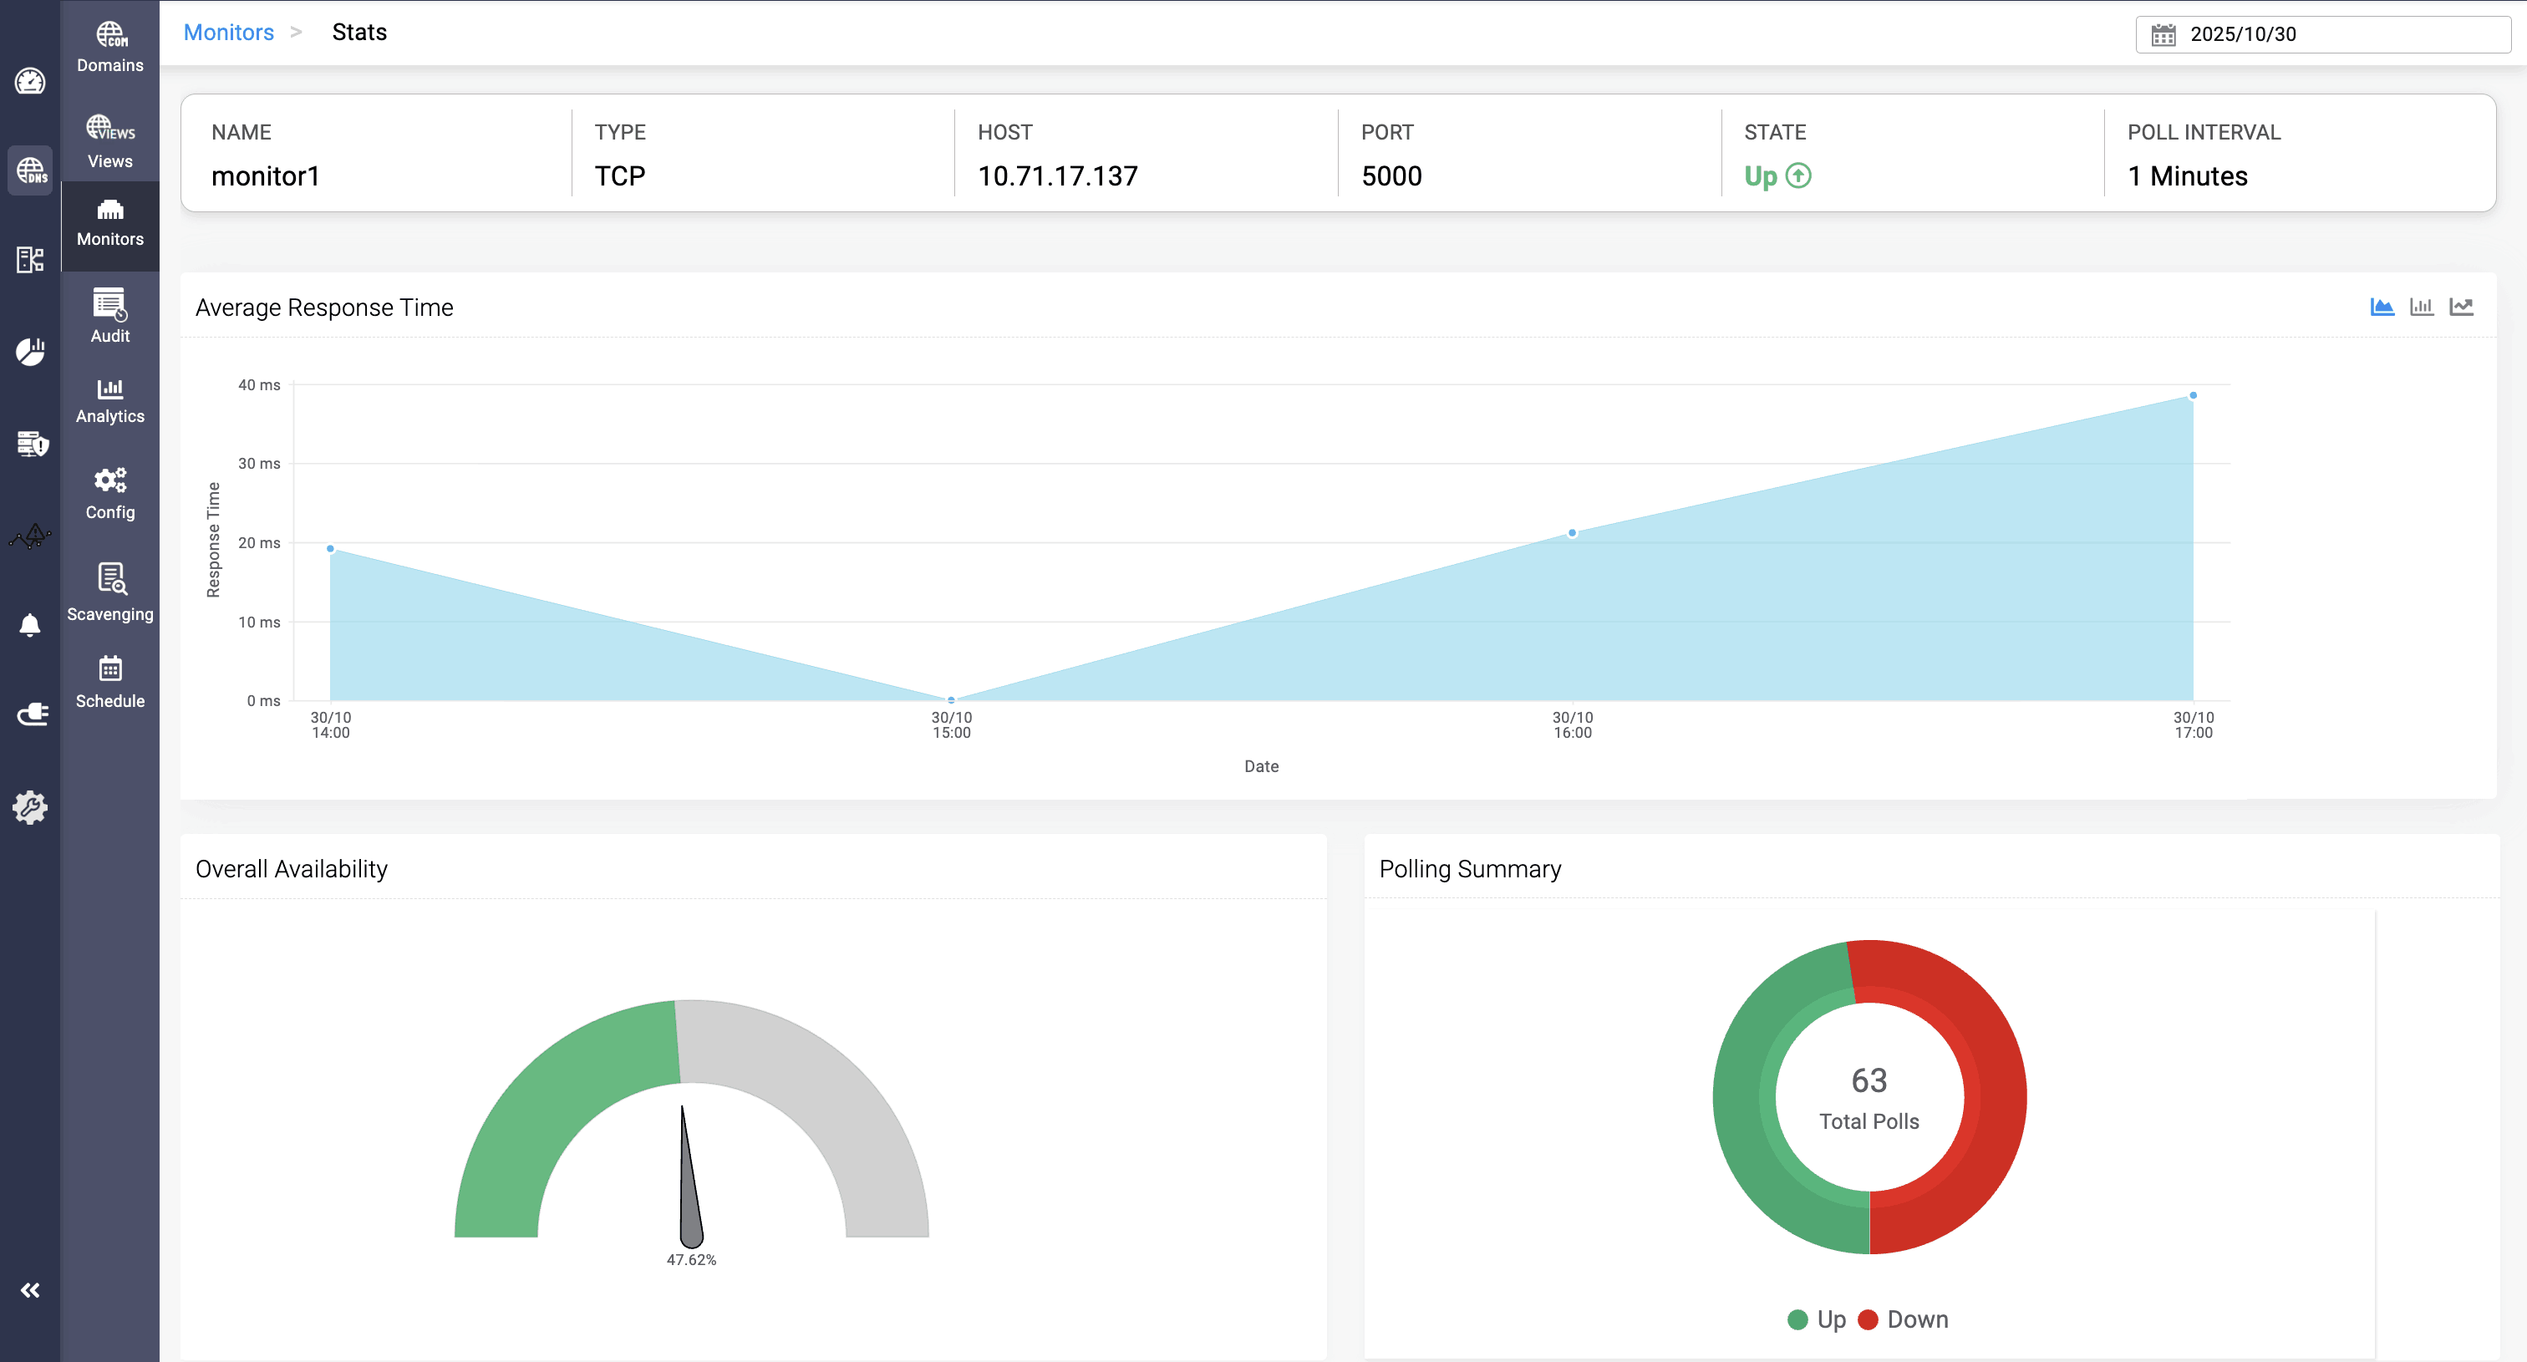Click the Monitors breadcrumb link

pos(229,33)
